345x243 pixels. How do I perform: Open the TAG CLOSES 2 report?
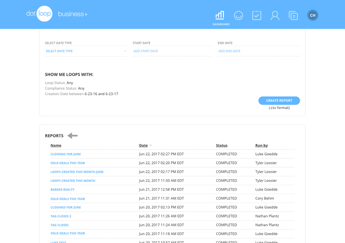[61, 216]
